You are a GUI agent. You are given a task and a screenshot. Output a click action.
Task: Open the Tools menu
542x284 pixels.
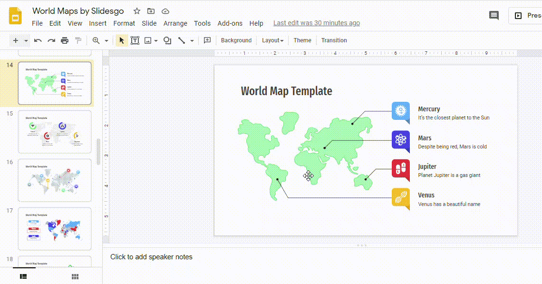(x=202, y=23)
